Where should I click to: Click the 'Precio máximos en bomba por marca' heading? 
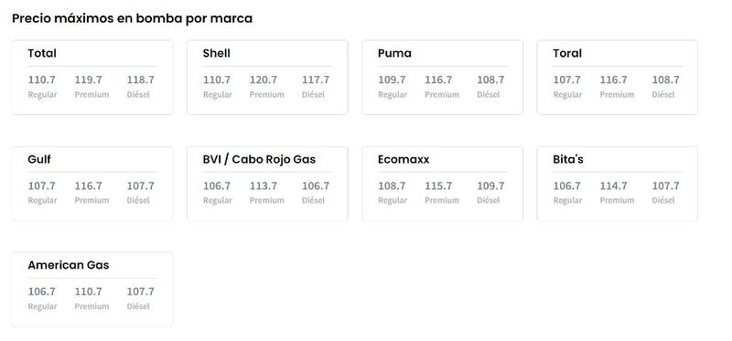(x=132, y=18)
